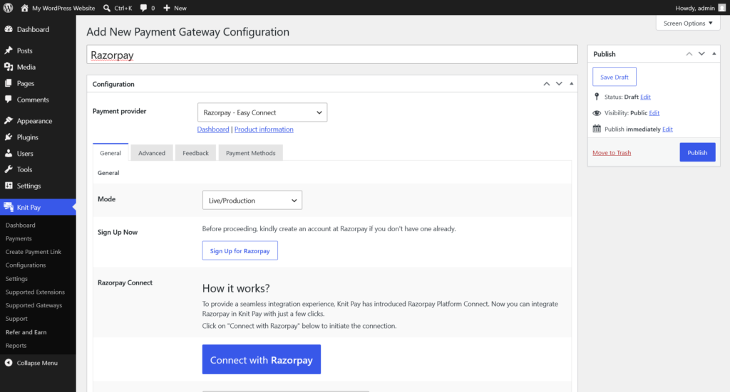Switch to the Payment Methods tab

click(250, 153)
